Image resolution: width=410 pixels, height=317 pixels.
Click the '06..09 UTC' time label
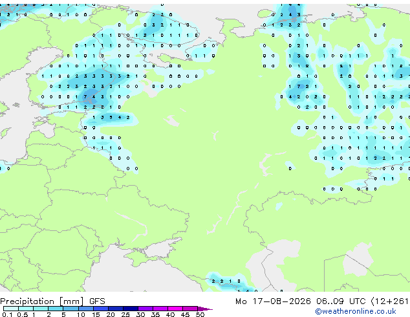[341, 301]
